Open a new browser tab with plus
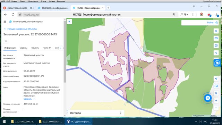This screenshot has height=125, width=222. pos(108,8)
